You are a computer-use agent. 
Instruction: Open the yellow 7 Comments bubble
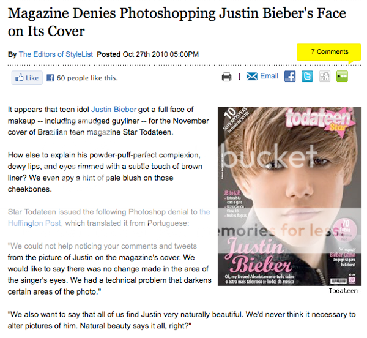tap(329, 52)
